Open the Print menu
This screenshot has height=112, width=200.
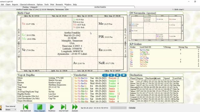point(52,4)
